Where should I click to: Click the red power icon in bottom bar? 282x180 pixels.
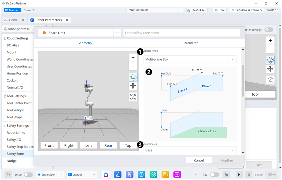pyautogui.click(x=8, y=174)
